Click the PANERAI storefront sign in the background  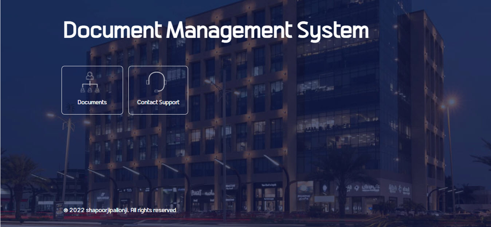[x=303, y=196]
